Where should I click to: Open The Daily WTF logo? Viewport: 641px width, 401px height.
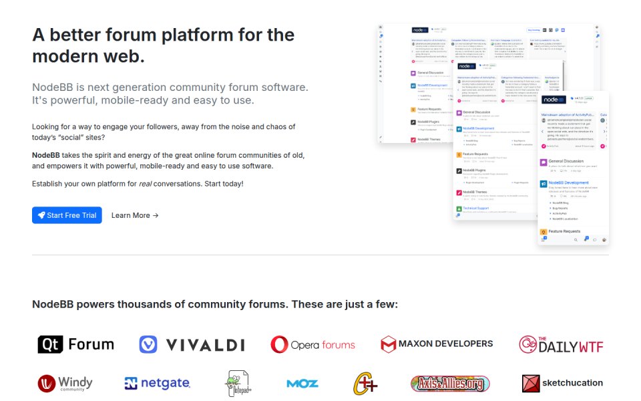click(561, 345)
